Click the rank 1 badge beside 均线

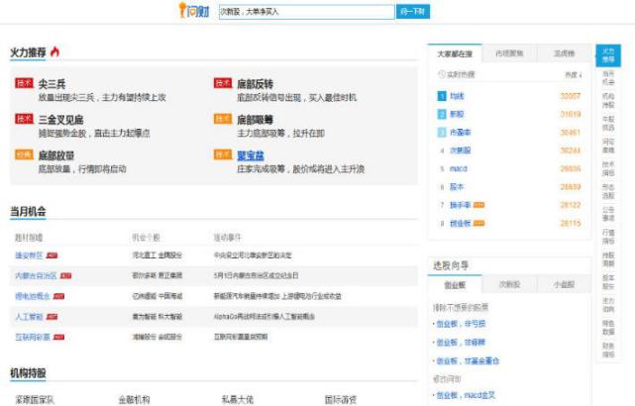[442, 96]
